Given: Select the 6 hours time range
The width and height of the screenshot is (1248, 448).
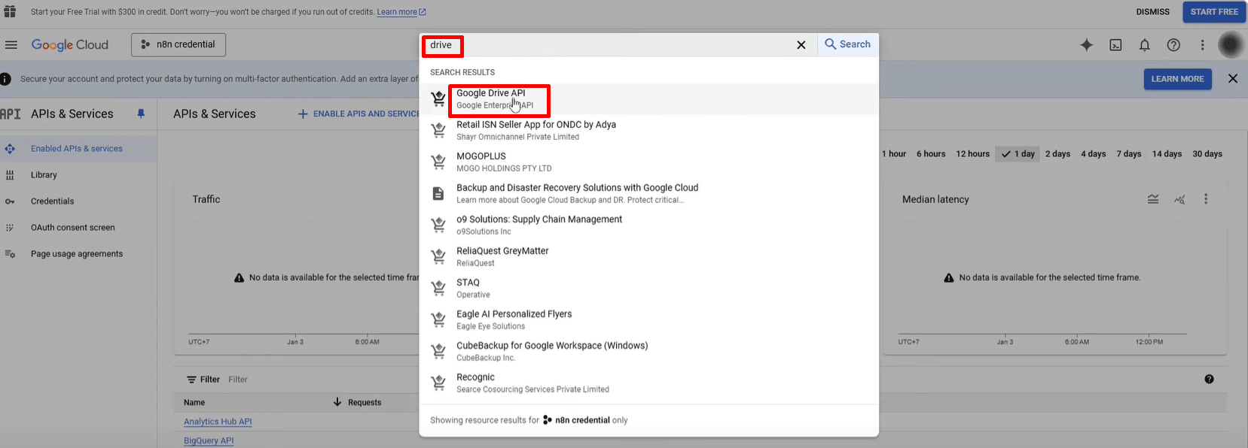Looking at the screenshot, I should pyautogui.click(x=931, y=154).
